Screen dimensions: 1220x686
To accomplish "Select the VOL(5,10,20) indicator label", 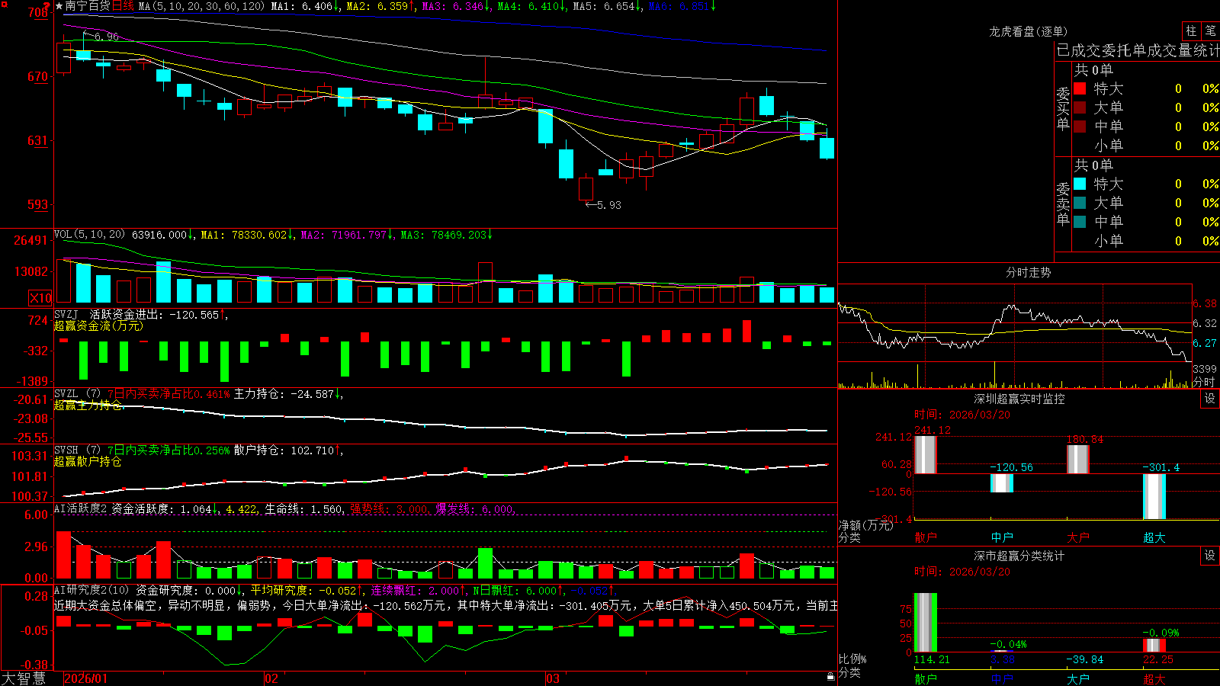I will click(x=89, y=235).
